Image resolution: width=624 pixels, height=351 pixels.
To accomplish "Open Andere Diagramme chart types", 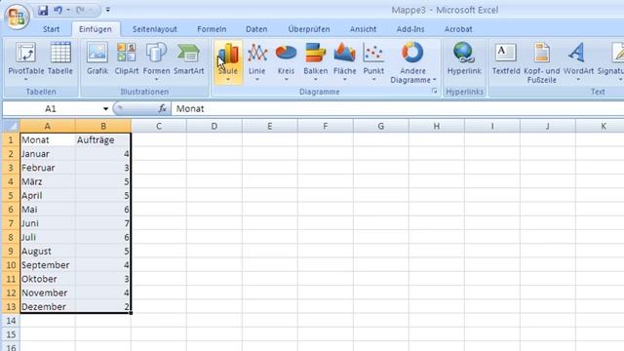I will [x=412, y=62].
